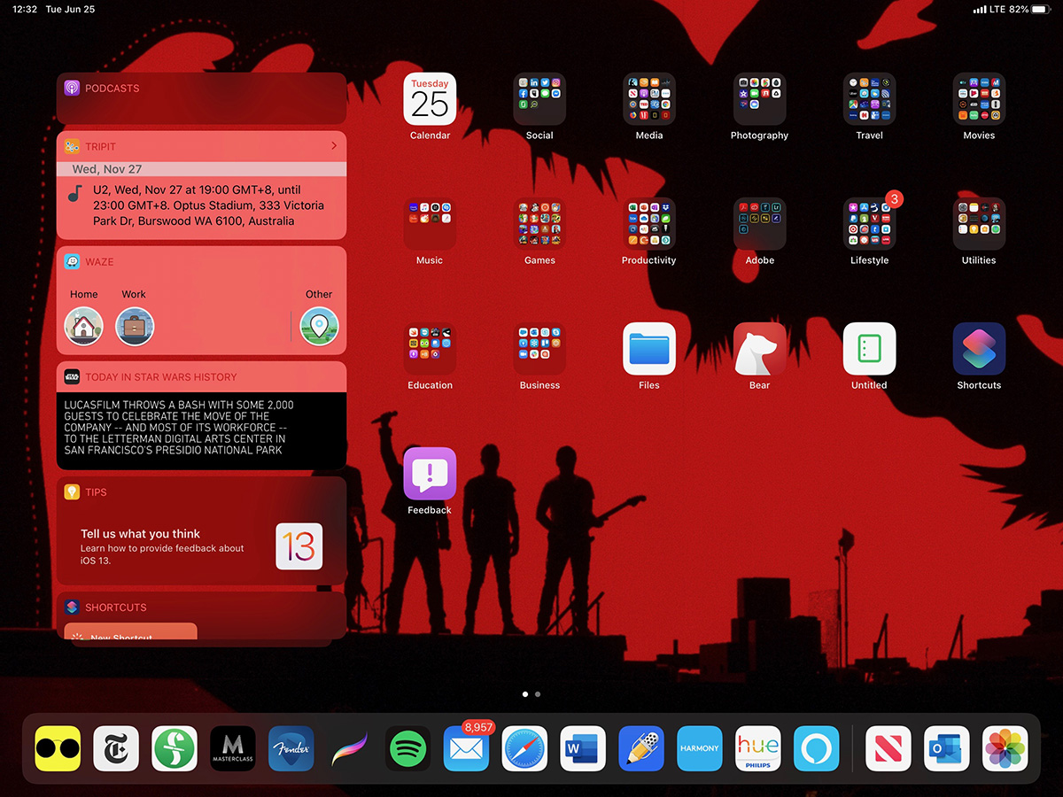Launch the Bear app
The image size is (1063, 797).
(759, 348)
